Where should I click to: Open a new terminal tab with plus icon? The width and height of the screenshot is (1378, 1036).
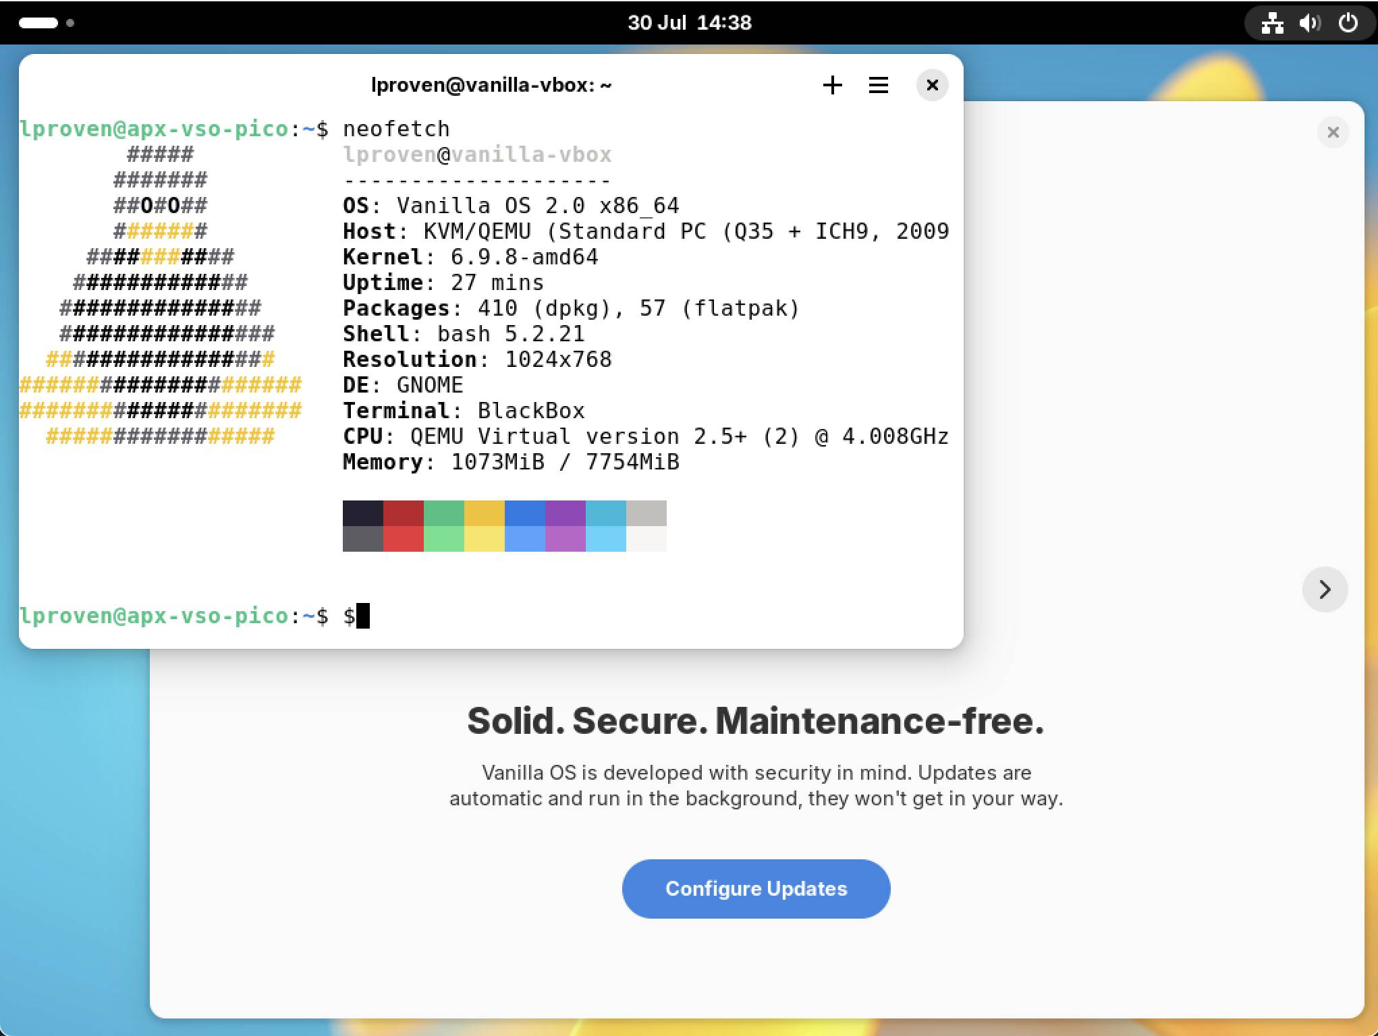pos(832,85)
